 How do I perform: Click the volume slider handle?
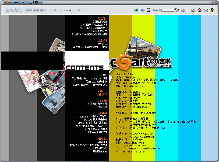(x=79, y=10)
